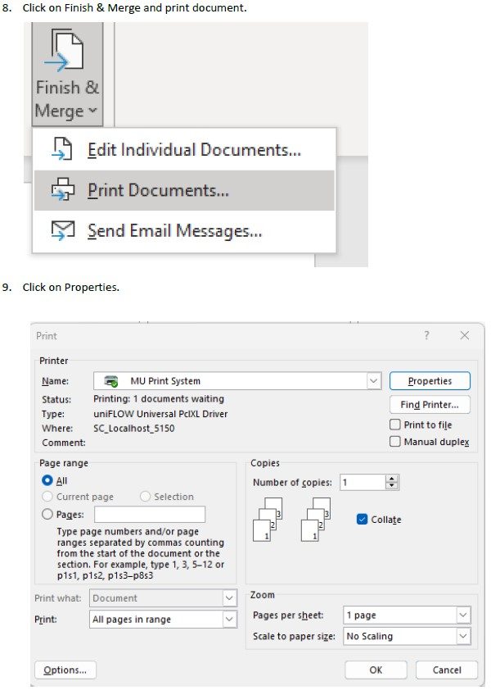Enable the Print to file checkbox
491x695 pixels.
click(396, 425)
